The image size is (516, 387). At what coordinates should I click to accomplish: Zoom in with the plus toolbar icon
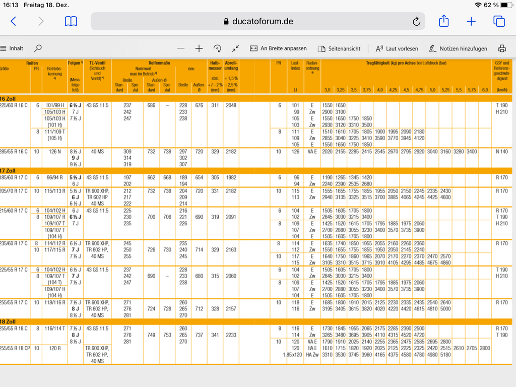tap(199, 48)
